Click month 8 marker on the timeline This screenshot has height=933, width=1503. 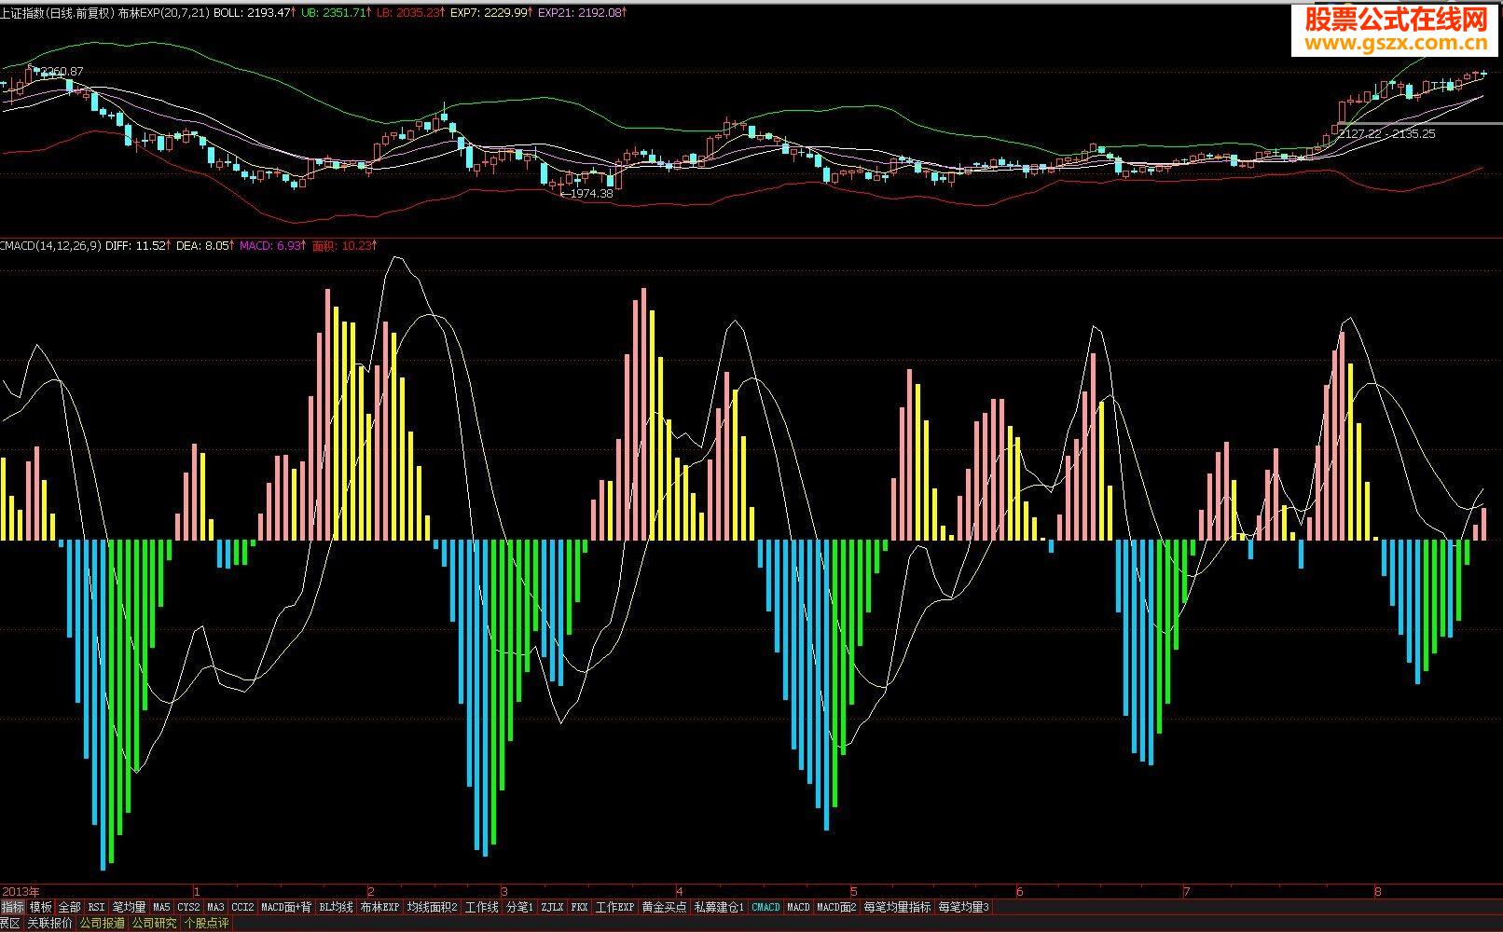click(1377, 892)
